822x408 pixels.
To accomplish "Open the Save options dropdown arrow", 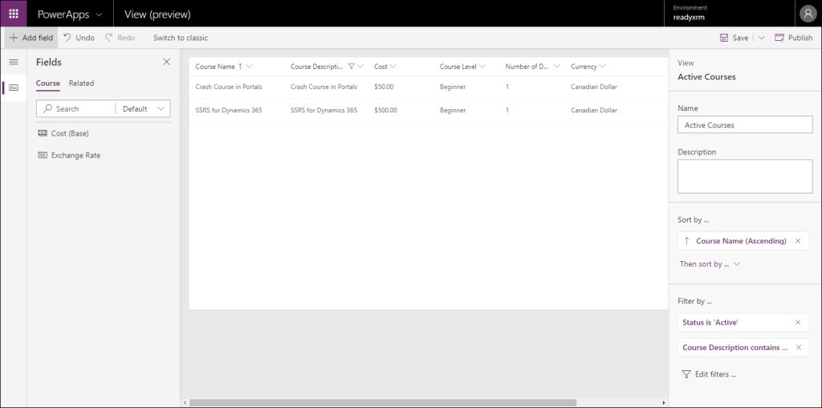I will (761, 38).
